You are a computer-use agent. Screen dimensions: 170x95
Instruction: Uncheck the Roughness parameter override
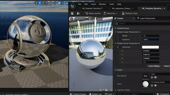120,40
